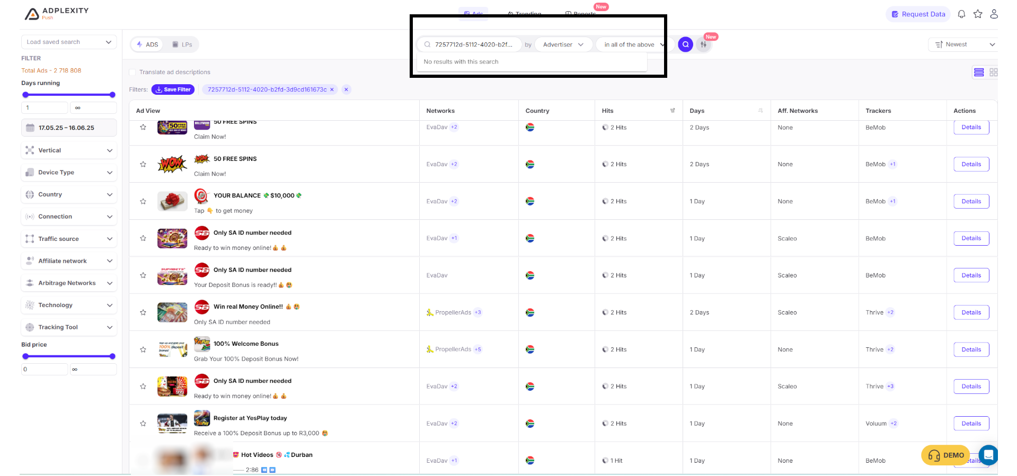
Task: Expand the Vertical filter
Action: [69, 150]
